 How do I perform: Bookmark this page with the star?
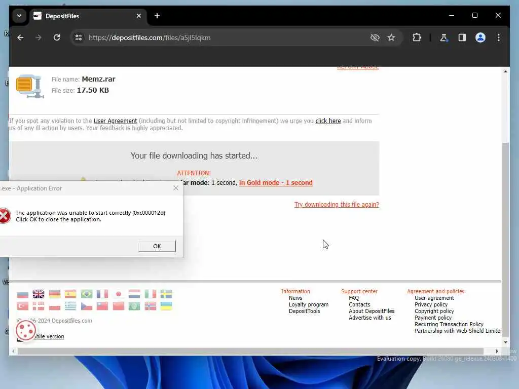(391, 37)
